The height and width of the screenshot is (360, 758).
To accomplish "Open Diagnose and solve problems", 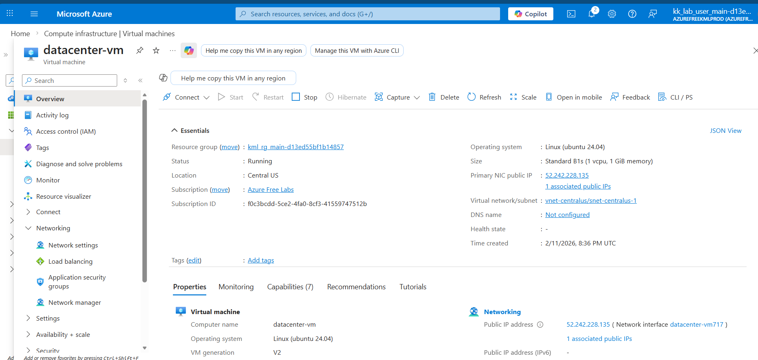I will [x=77, y=164].
